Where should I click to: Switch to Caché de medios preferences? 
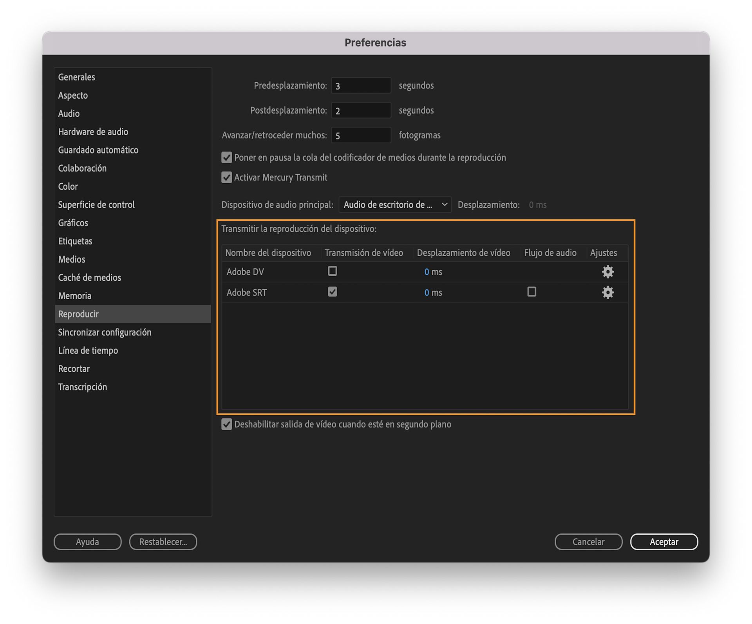pyautogui.click(x=89, y=277)
